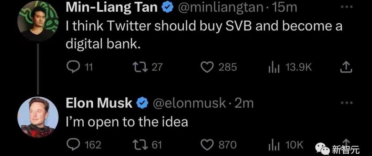Open more options for Elon Musk's tweet
372x156 pixels.
[x=346, y=102]
